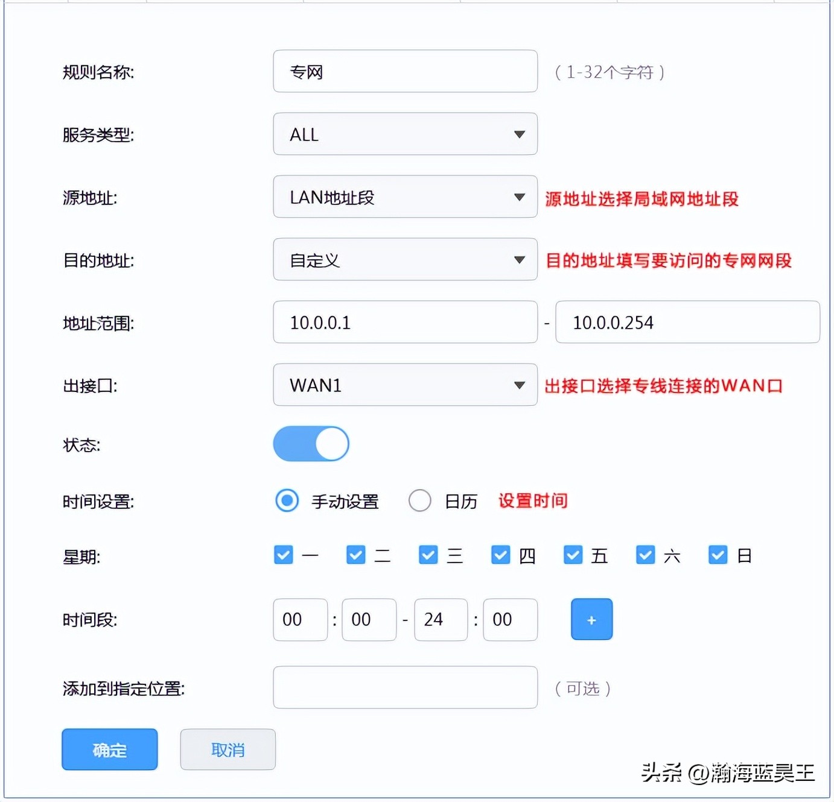This screenshot has height=802, width=834.
Task: Uncheck the Sunday (日) weekday checkbox
Action: tap(718, 555)
